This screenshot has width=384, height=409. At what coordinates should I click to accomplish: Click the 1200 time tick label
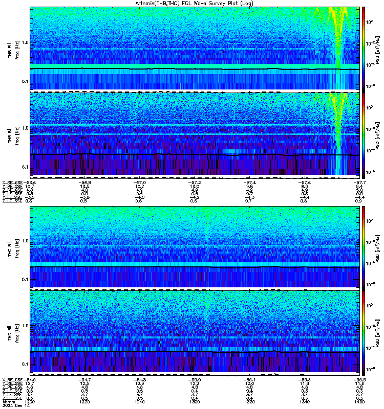point(30,402)
